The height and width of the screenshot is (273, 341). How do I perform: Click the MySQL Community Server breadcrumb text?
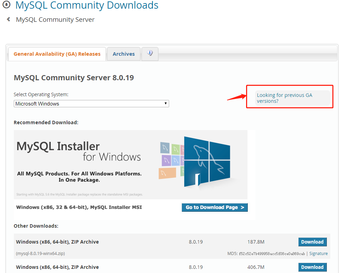55,20
